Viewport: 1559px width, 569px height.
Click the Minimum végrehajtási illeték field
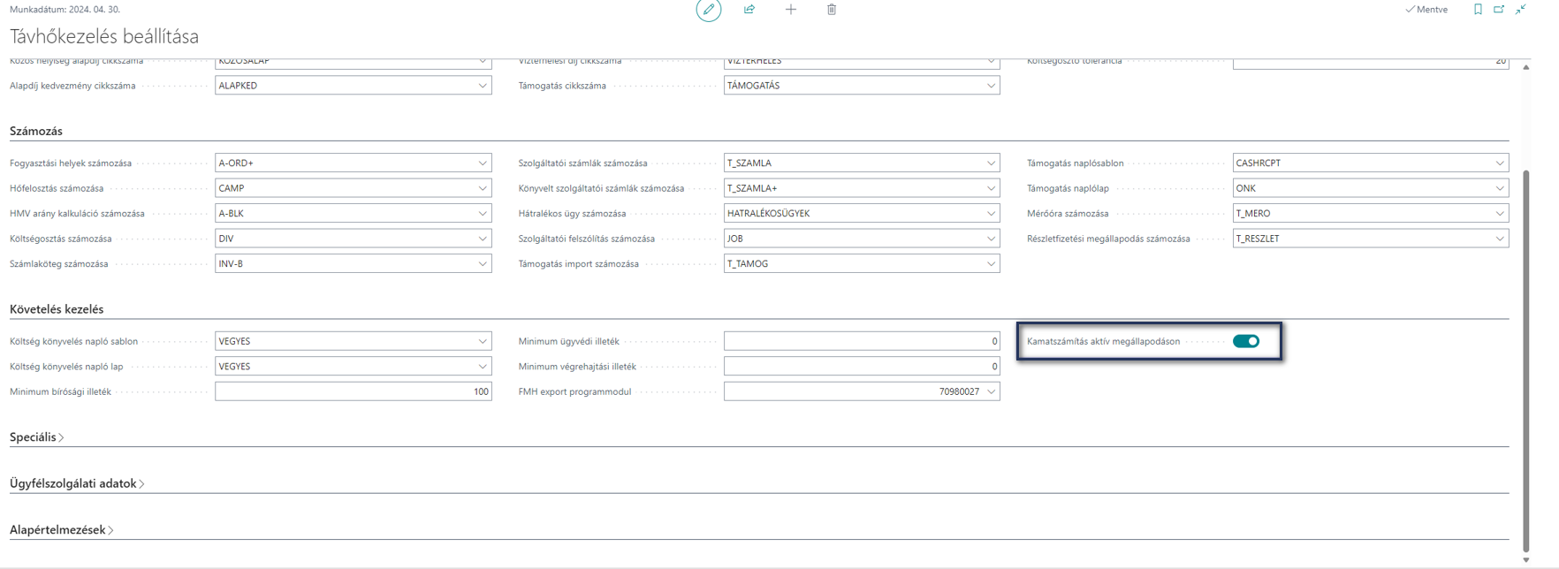pyautogui.click(x=862, y=367)
